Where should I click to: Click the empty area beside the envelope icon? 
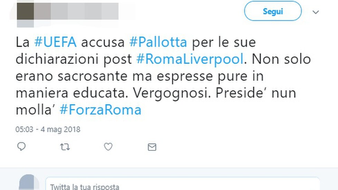coord(237,147)
